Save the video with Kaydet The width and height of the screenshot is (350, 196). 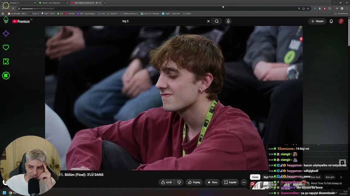tap(230, 182)
